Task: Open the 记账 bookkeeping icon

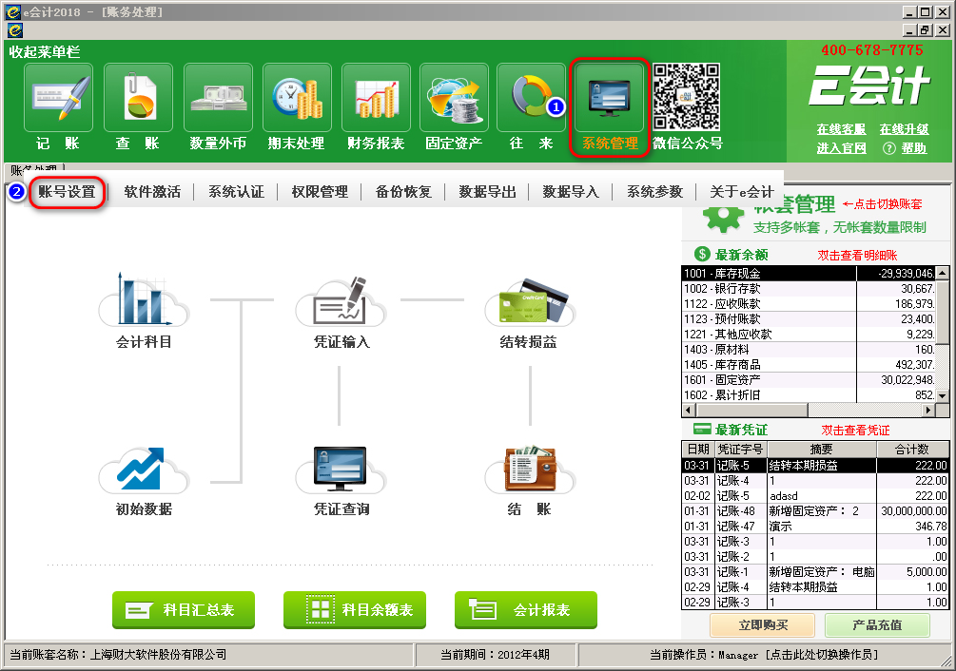Action: click(59, 98)
